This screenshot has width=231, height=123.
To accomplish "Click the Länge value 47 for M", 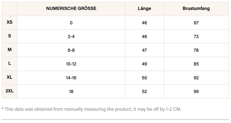I will tap(144, 50).
